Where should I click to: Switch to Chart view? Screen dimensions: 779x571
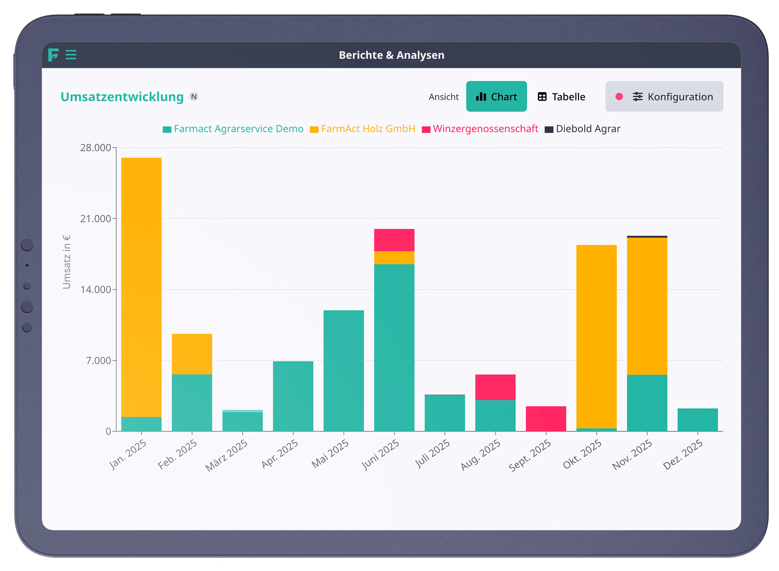pyautogui.click(x=496, y=96)
